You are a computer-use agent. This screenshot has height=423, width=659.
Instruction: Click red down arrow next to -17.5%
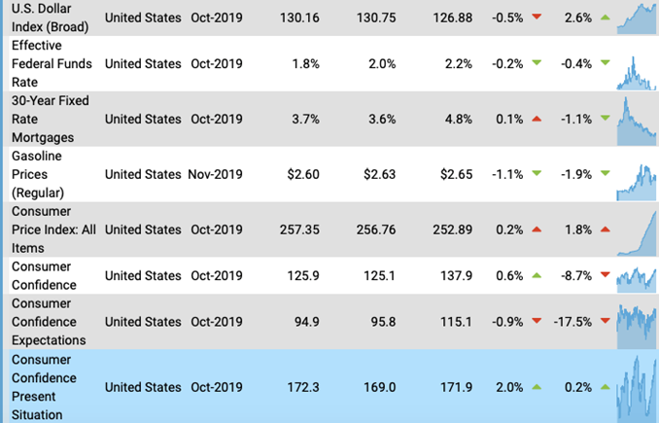[x=606, y=321]
